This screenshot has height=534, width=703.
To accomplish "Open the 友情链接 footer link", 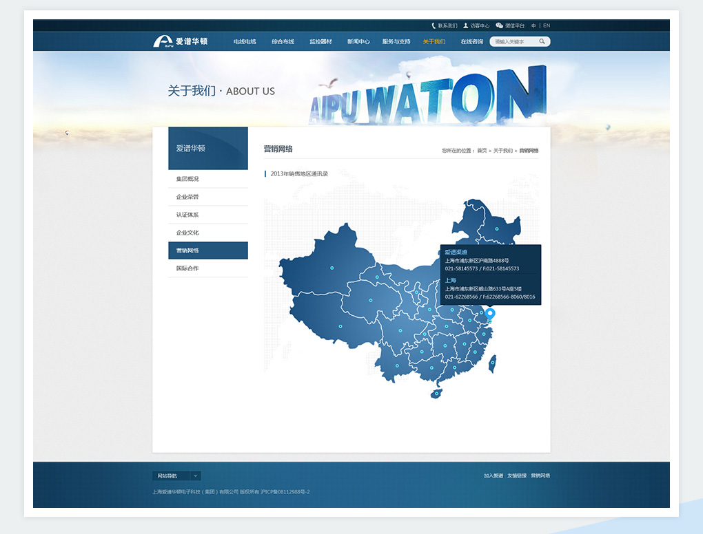I will coord(517,476).
